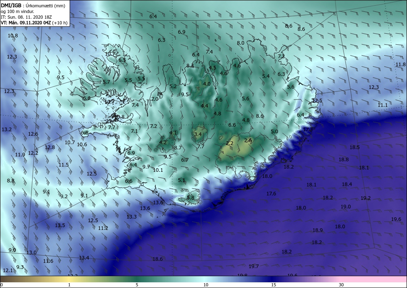Click the '18.9' value on the map
The image size is (407, 288).
318,230
